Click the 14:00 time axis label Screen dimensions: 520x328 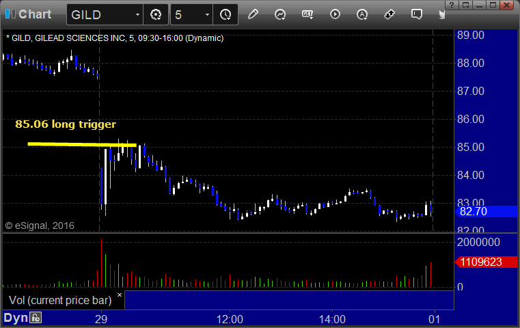pyautogui.click(x=332, y=319)
